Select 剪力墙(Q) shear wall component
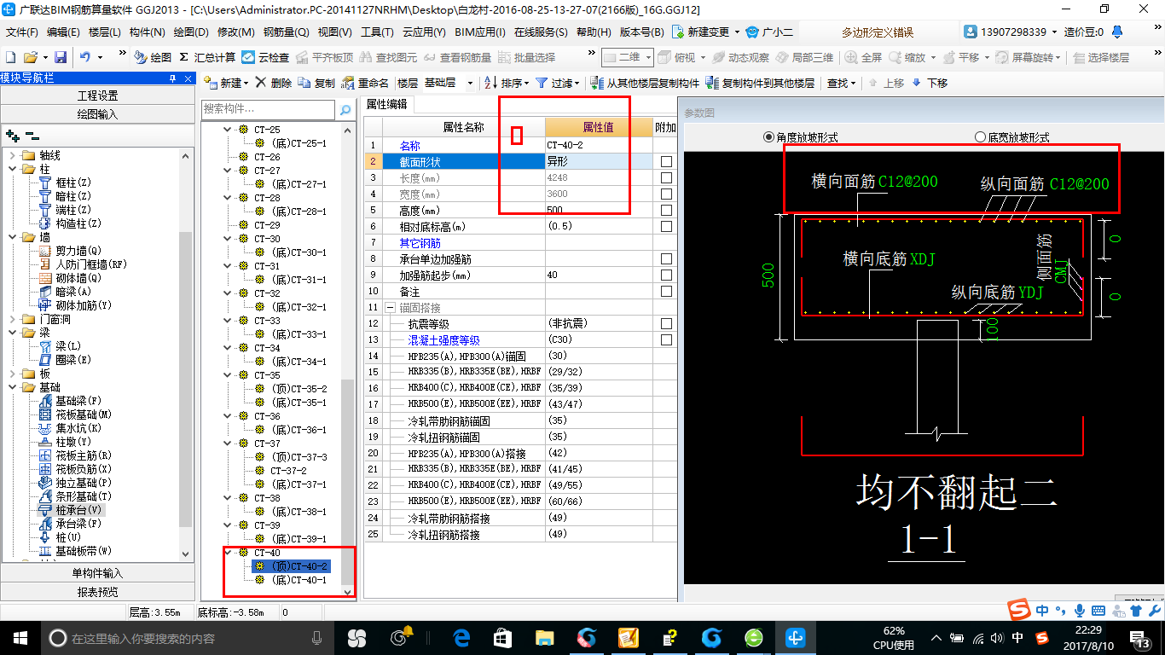The image size is (1165, 655). pos(72,251)
